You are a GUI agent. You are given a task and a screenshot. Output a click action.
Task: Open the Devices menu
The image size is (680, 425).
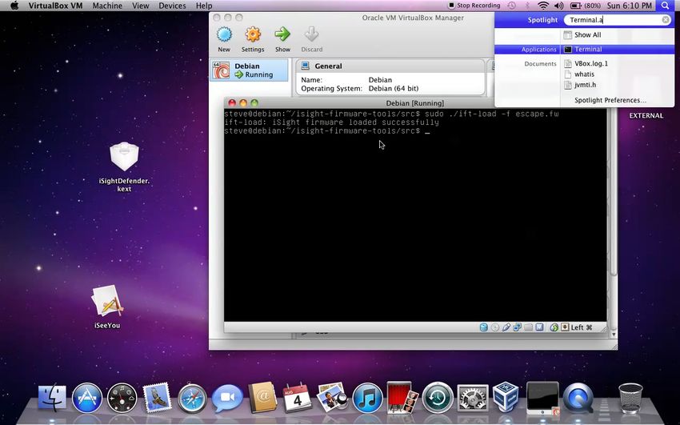pos(172,6)
